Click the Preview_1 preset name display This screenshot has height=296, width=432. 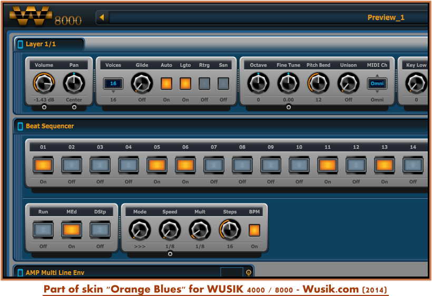point(386,17)
